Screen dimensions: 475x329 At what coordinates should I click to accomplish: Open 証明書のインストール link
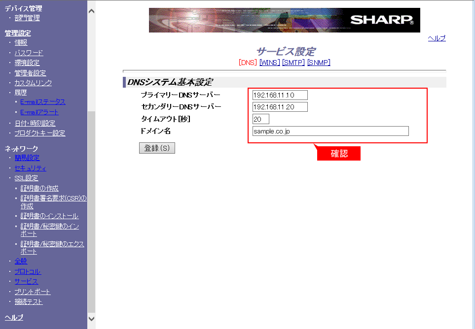pyautogui.click(x=49, y=216)
